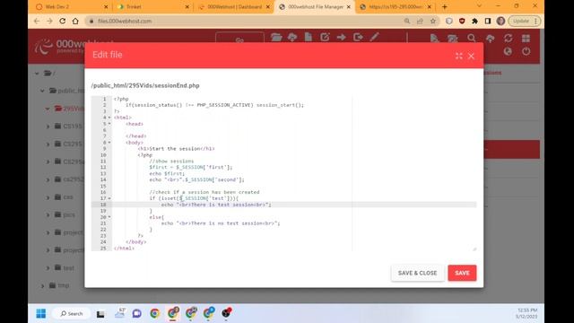Open the Task View icon on taskbar
574x323 pixels.
pyautogui.click(x=100, y=313)
